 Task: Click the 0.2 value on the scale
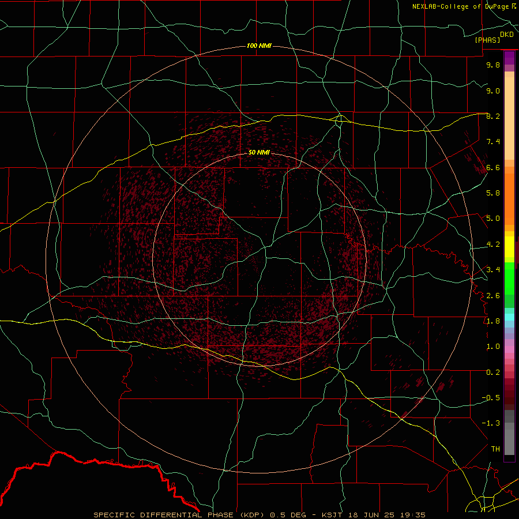coord(493,373)
